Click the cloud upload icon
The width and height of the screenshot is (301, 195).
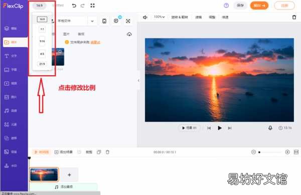(129, 34)
